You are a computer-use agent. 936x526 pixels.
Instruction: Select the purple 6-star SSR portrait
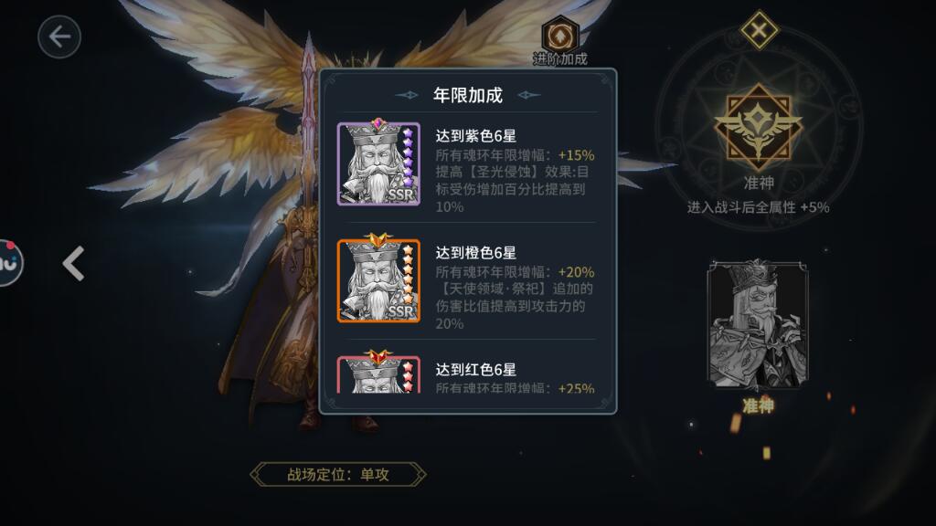point(378,163)
